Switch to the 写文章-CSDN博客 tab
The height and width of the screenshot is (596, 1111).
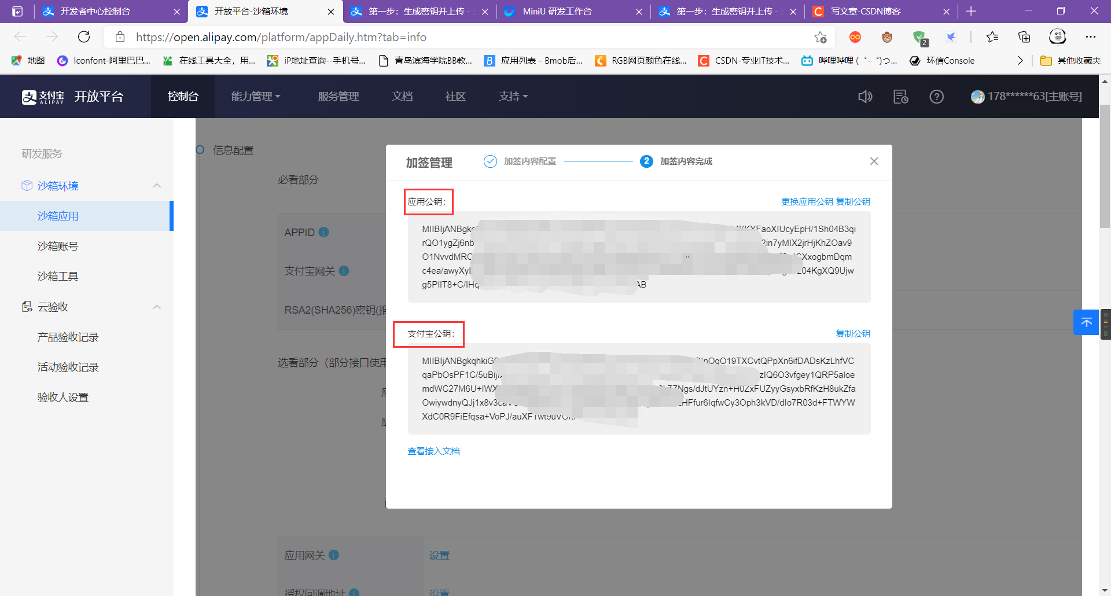(x=881, y=11)
